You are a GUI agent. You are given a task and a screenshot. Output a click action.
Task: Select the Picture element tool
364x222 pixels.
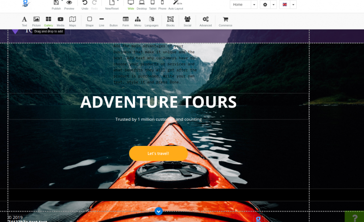click(36, 21)
